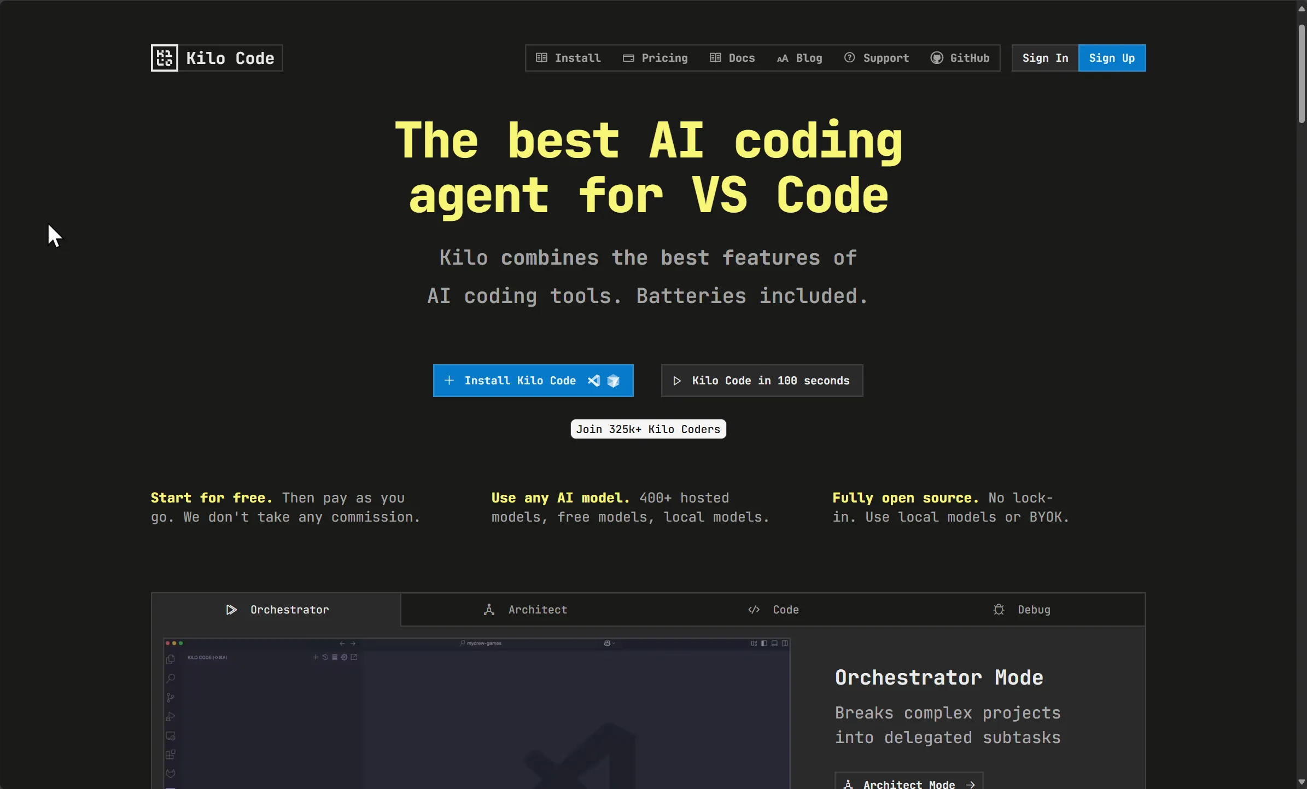Click the "Start for free." text
This screenshot has height=789, width=1307.
click(x=212, y=498)
